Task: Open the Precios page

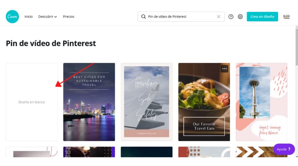Action: pos(68,17)
